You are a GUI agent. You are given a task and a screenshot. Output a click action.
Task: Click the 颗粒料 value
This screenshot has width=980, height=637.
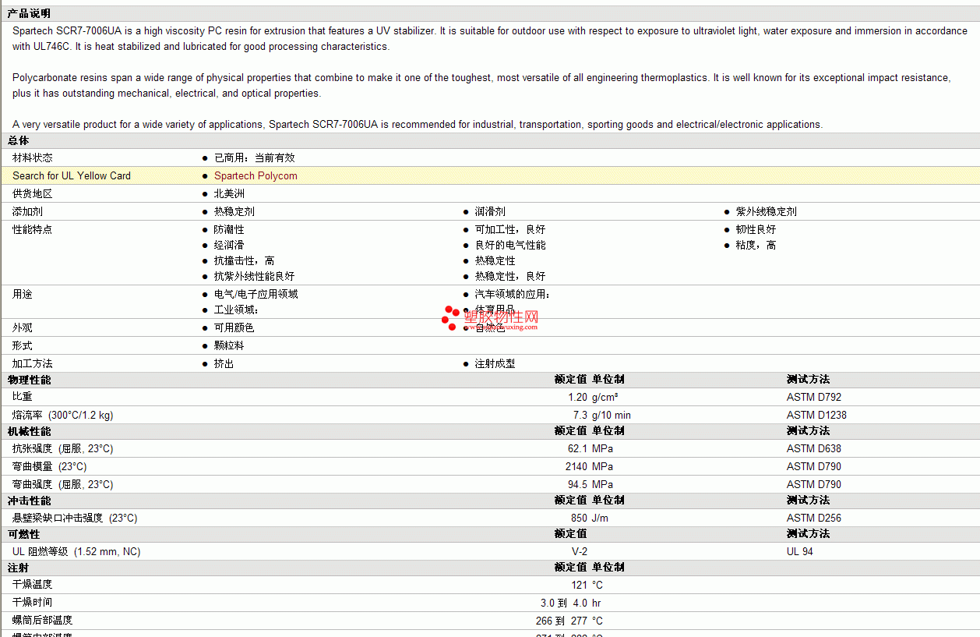tap(229, 345)
